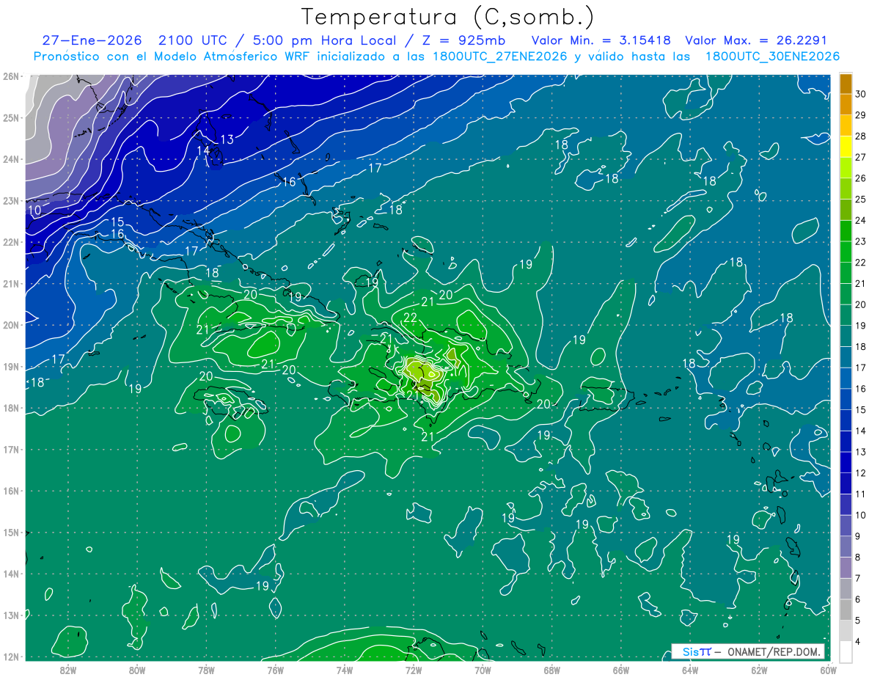Click the "25N" latitude axis label
The image size is (880, 680).
(x=10, y=117)
